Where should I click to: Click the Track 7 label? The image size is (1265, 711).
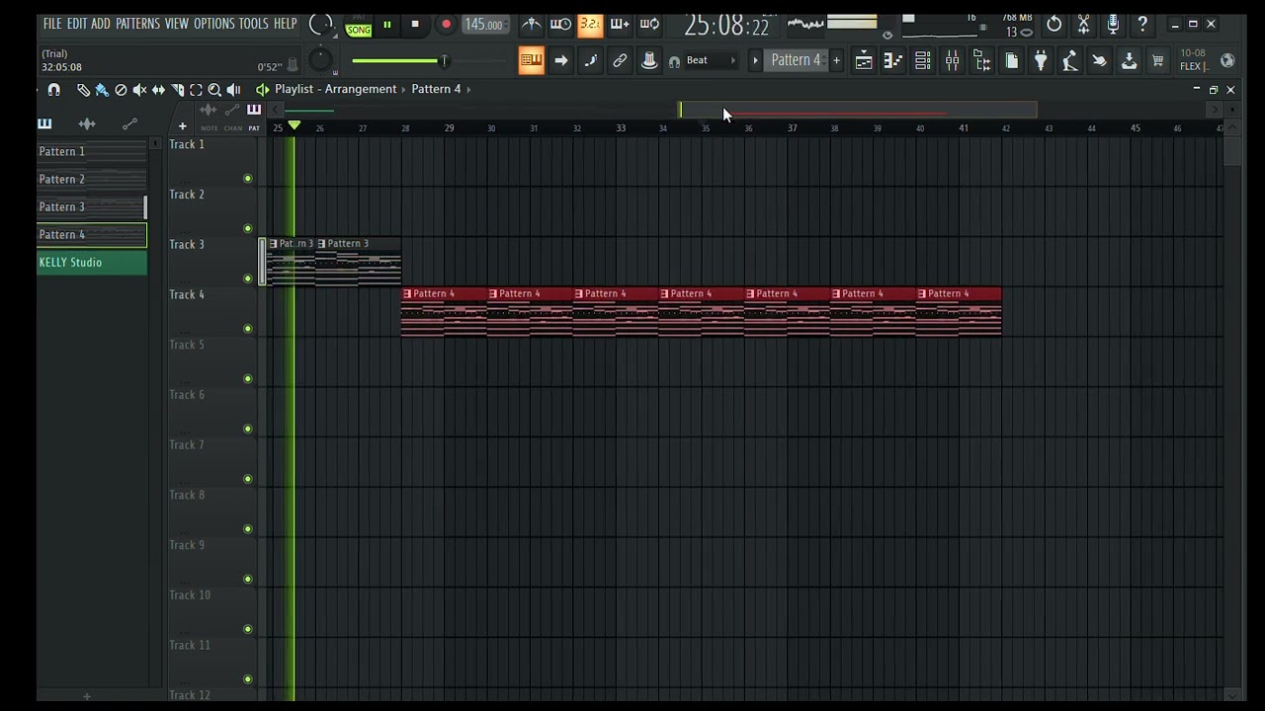pyautogui.click(x=187, y=445)
